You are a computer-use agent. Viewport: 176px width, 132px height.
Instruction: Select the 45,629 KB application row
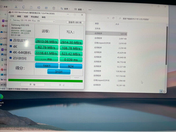(106, 53)
